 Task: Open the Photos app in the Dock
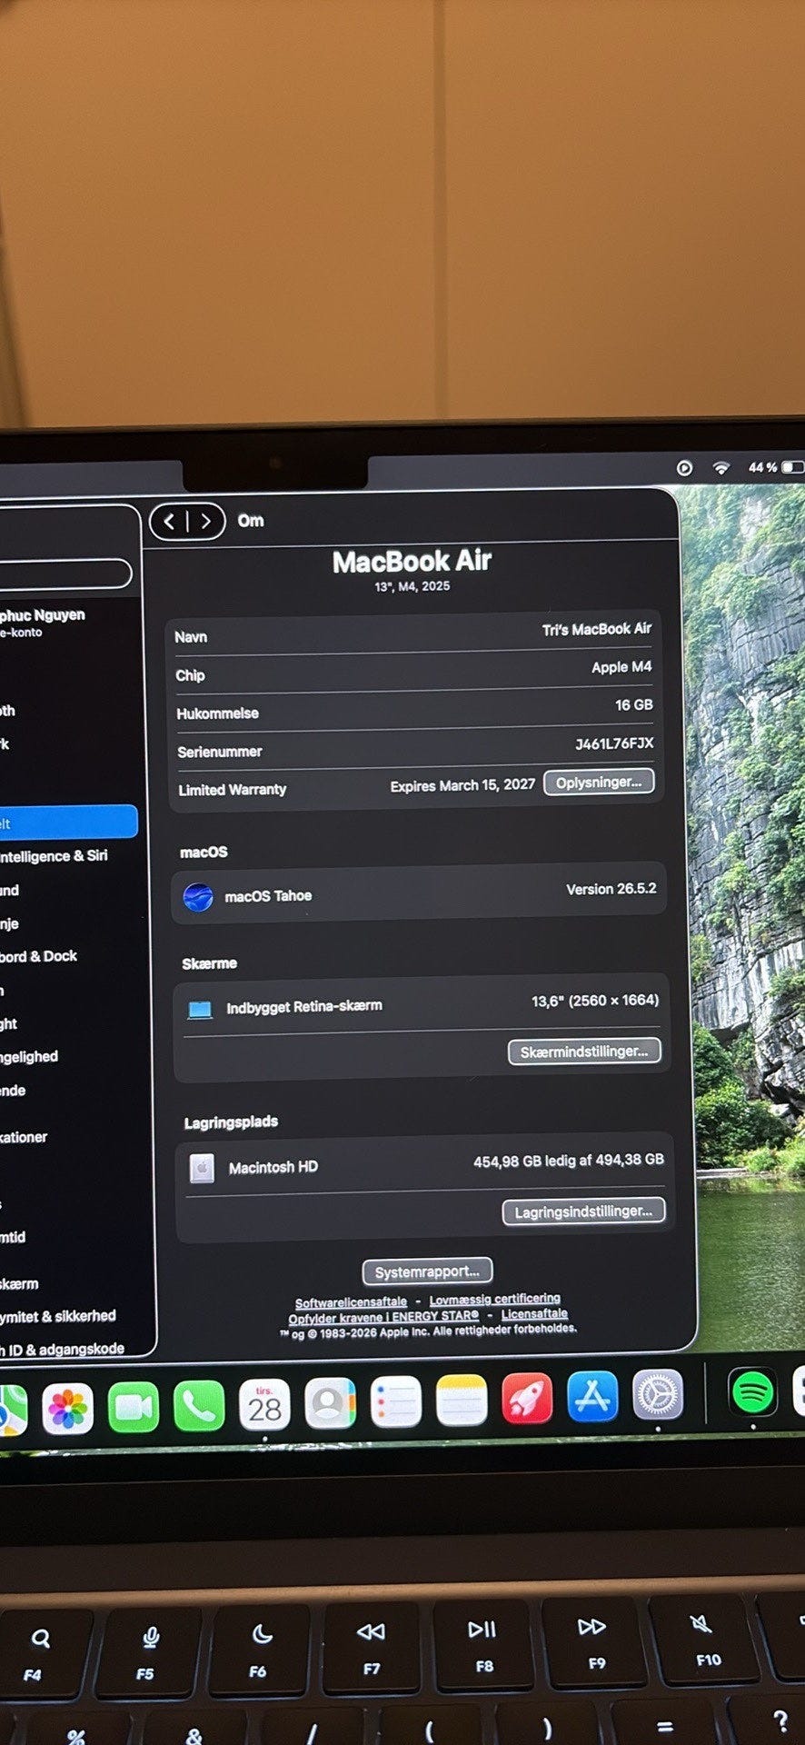[67, 1409]
